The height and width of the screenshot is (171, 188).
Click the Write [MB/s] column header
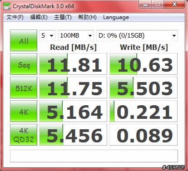coord(144,48)
